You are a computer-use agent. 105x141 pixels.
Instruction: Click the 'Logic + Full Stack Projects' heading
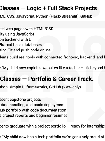62,8
